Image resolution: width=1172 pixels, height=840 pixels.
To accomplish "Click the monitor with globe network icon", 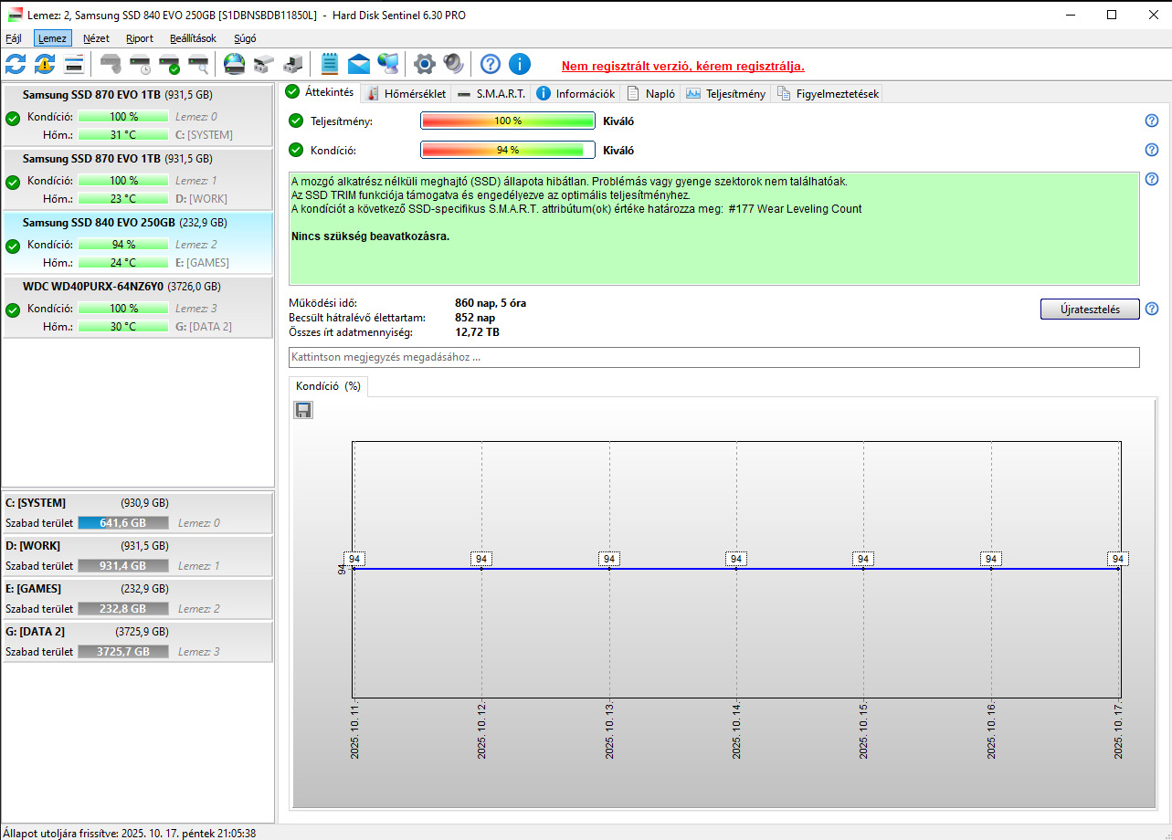I will (x=388, y=64).
